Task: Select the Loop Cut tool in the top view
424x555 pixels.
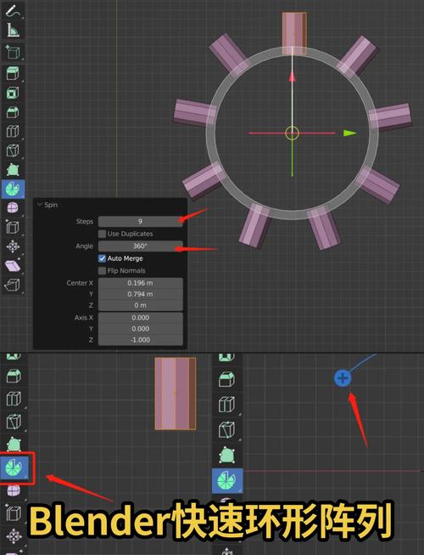Action: pos(13,132)
